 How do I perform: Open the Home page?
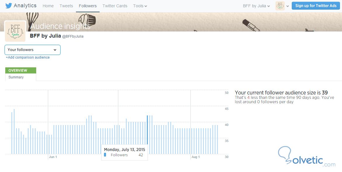(x=48, y=6)
